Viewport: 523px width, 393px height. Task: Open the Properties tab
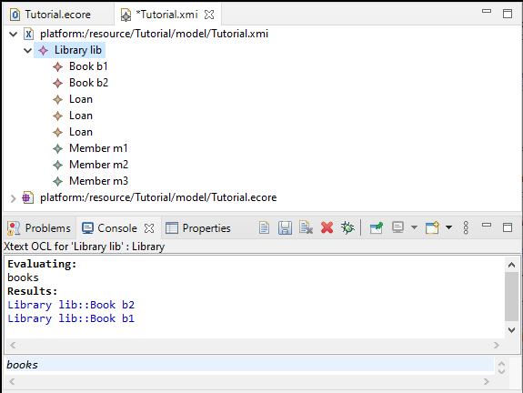point(198,228)
